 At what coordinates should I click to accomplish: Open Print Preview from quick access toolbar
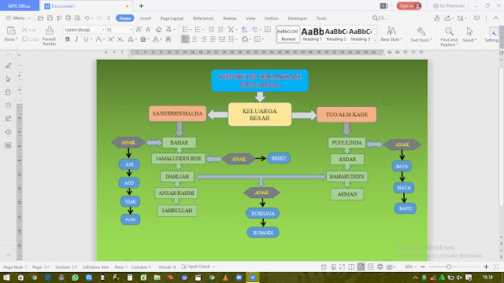click(x=77, y=18)
